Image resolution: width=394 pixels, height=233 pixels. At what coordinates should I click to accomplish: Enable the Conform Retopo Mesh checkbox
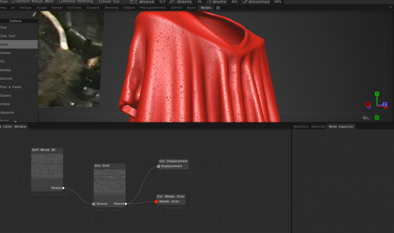(14, 1)
